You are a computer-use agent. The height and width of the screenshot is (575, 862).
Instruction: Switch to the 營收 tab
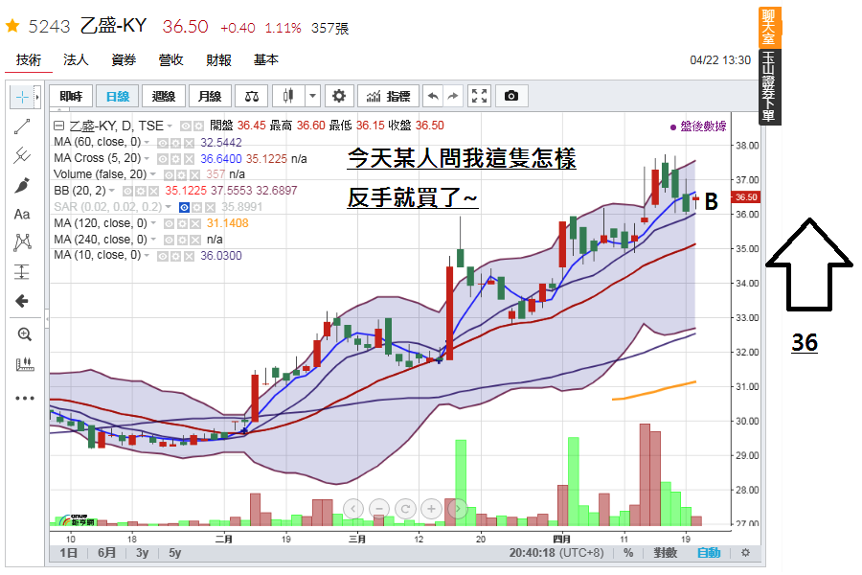[171, 60]
